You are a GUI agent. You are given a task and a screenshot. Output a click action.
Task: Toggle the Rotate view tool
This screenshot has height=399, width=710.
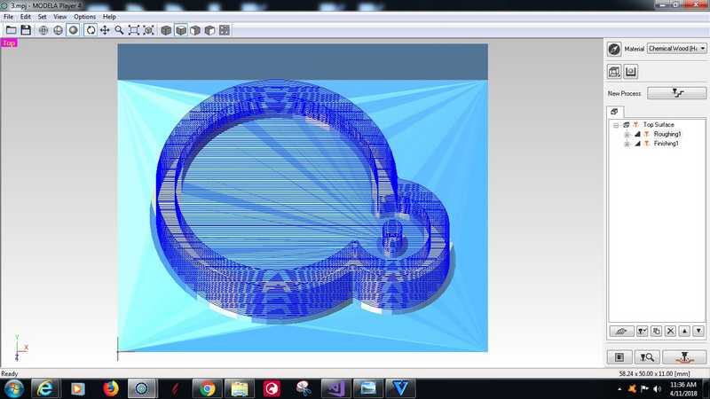coord(91,30)
